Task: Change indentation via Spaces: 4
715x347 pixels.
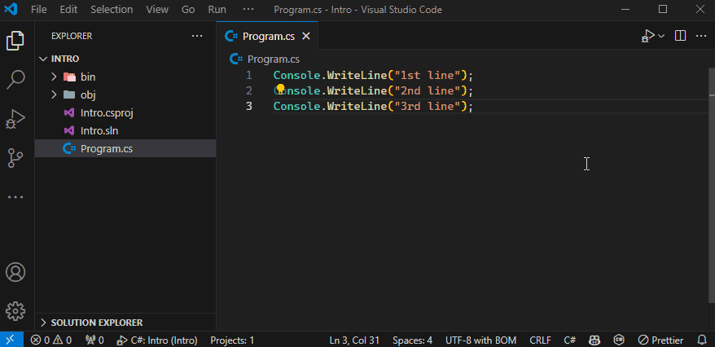Action: click(412, 340)
